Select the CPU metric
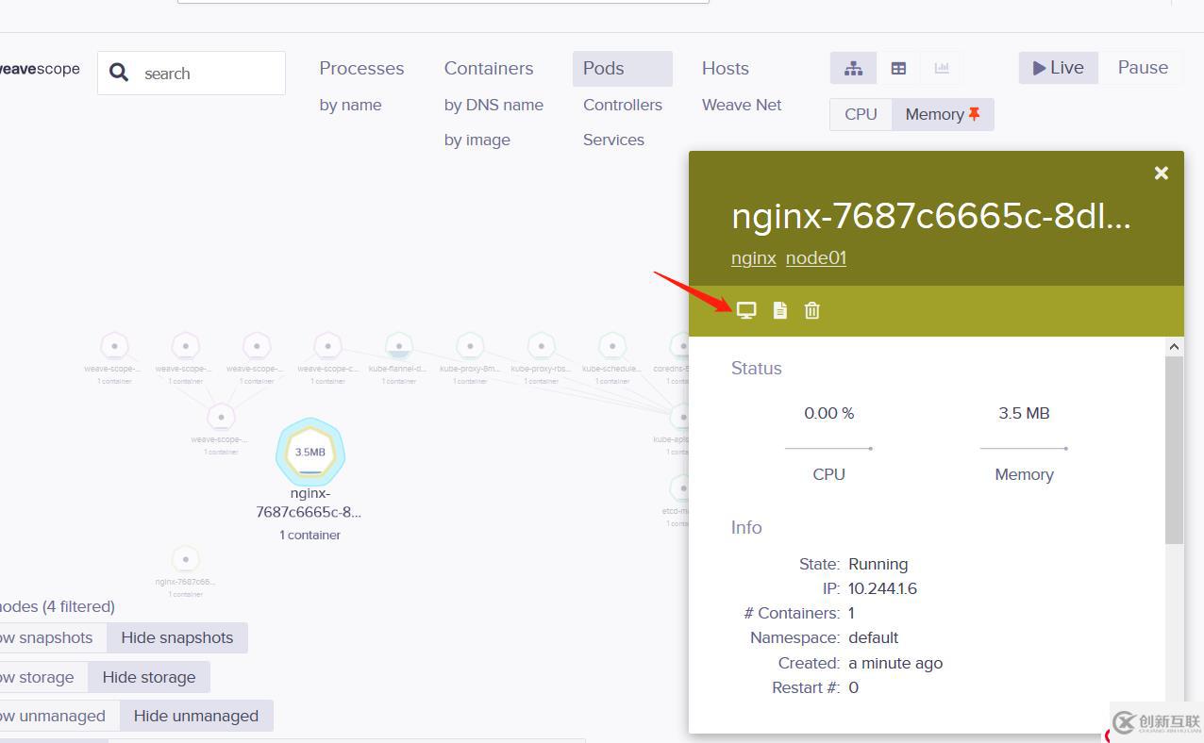This screenshot has width=1204, height=743. [x=861, y=114]
